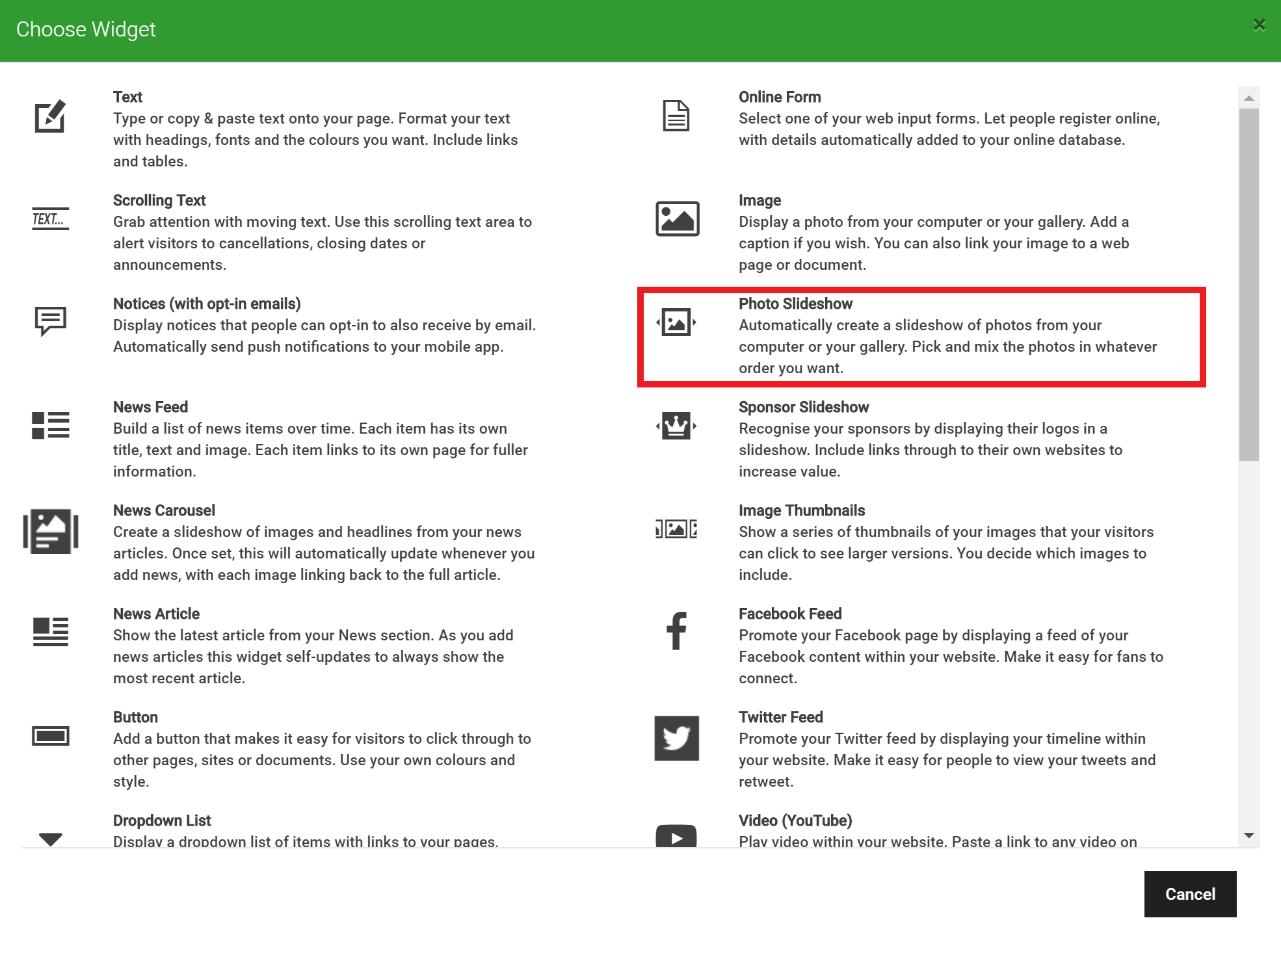Select the Online Form document icon
Screen dimensions: 1281x957
[x=676, y=116]
